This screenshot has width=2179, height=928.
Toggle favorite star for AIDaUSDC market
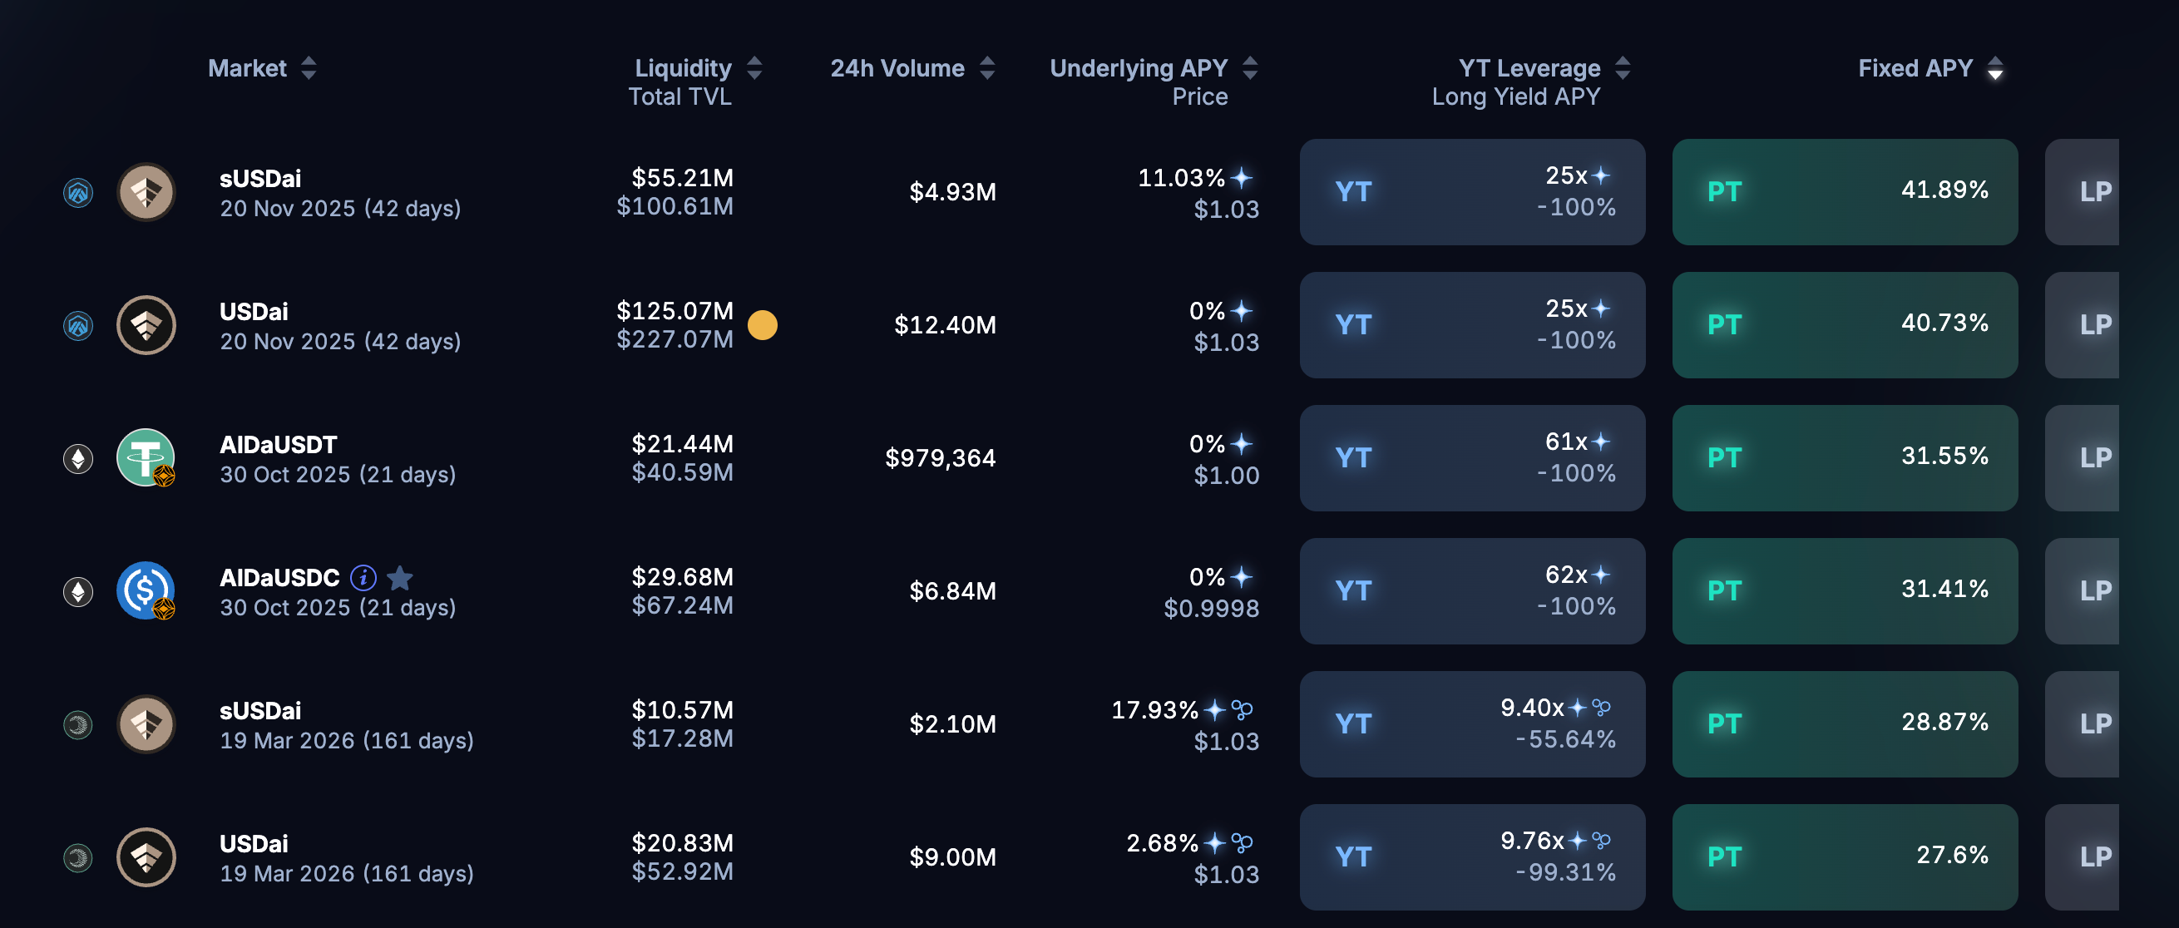point(400,578)
